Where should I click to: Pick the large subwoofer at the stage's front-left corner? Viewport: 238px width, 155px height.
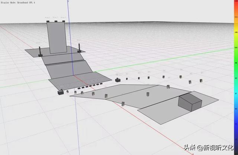pos(61,92)
